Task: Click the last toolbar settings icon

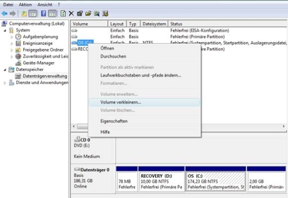Action: 105,13
